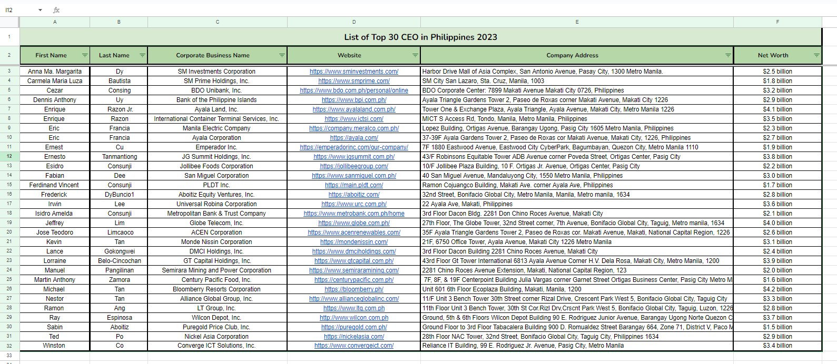Select the cell '$4.1 billion'

click(x=777, y=109)
